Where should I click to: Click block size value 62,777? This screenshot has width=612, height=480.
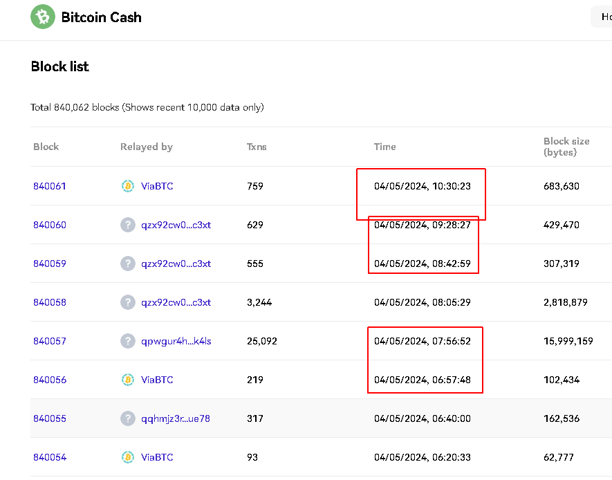tap(559, 457)
